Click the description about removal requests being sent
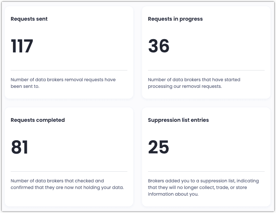Screen dimensions: 276x213 (63, 83)
